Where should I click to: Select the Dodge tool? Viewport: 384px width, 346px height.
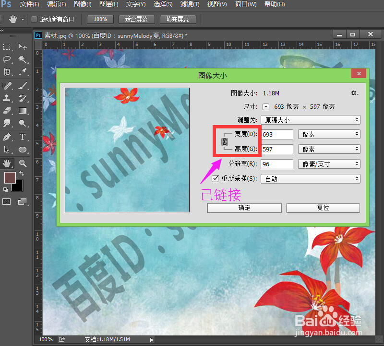click(x=23, y=123)
